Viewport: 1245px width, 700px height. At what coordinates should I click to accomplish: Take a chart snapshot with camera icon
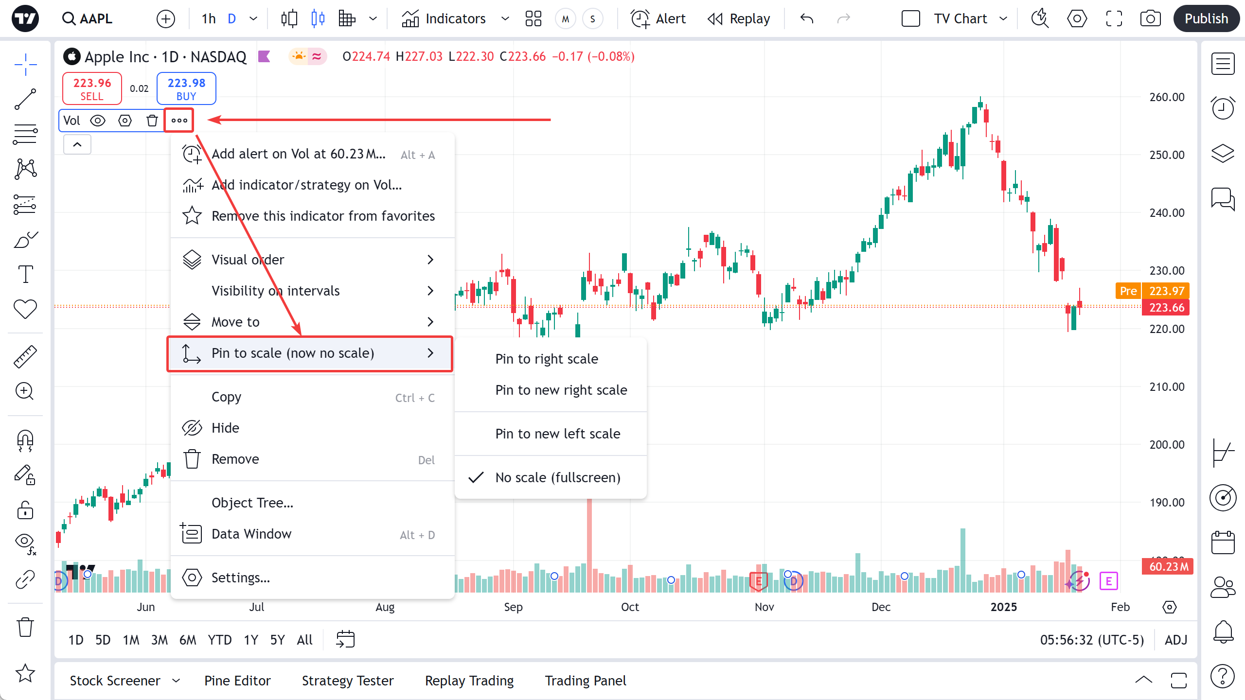tap(1150, 18)
